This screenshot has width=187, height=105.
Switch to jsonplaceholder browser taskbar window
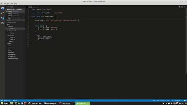(51, 103)
